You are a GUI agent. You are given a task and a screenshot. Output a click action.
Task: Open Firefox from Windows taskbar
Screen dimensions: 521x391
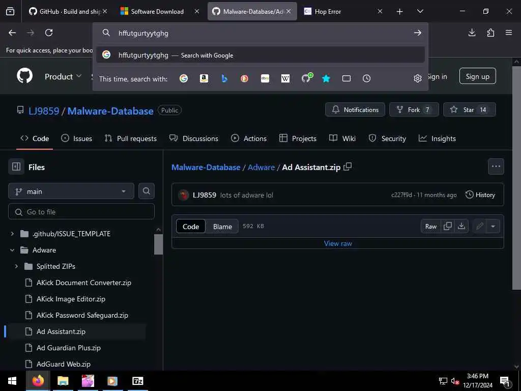(x=38, y=381)
